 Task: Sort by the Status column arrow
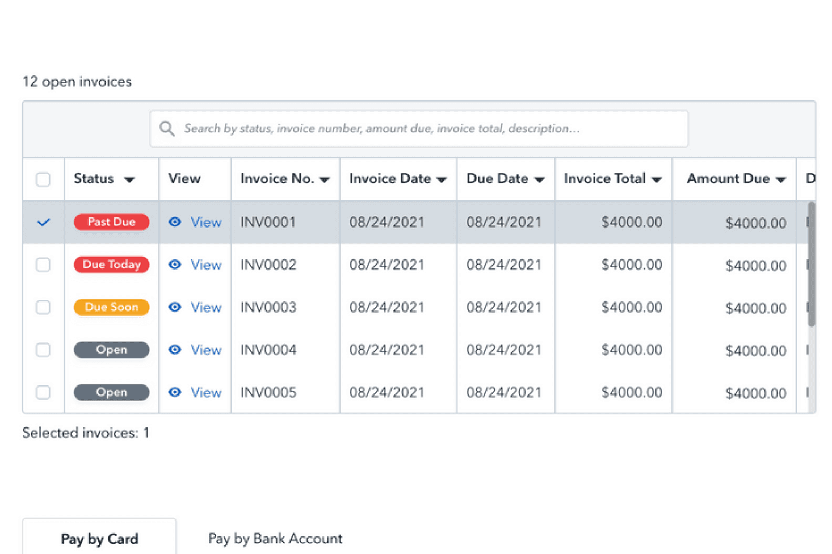tap(129, 180)
